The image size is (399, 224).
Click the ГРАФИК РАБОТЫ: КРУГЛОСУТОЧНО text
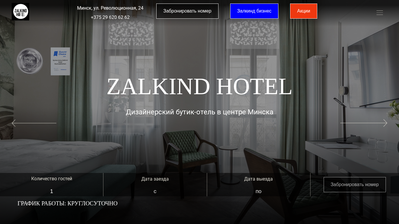(67, 203)
